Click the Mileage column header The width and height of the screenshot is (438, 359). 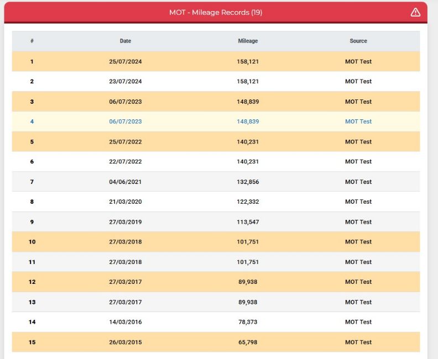pyautogui.click(x=248, y=41)
